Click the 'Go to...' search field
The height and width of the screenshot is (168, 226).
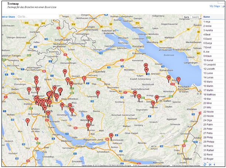(38, 17)
